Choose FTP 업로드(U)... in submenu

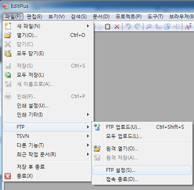coord(142,127)
